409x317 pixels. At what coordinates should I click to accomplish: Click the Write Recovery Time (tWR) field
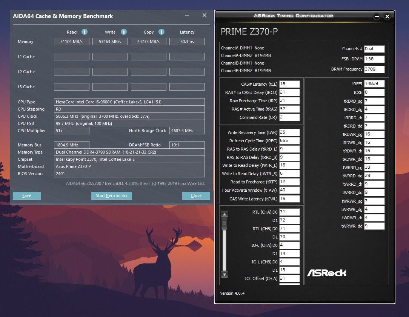pyautogui.click(x=289, y=132)
